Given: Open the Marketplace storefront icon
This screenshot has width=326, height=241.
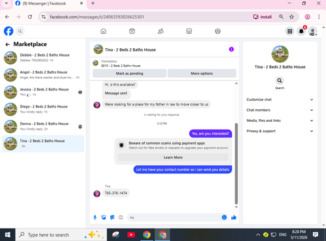Looking at the screenshot, I should pyautogui.click(x=189, y=31).
